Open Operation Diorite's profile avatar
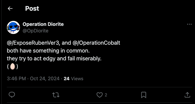This screenshot has width=195, height=104. point(13,27)
